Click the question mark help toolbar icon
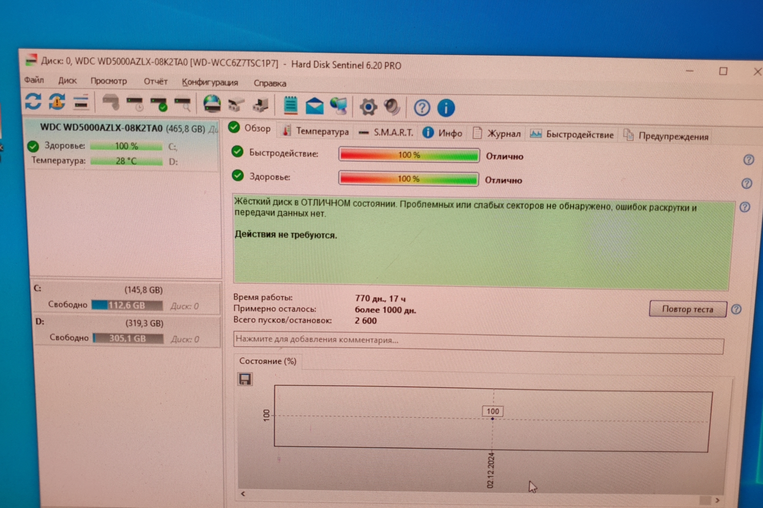Image resolution: width=763 pixels, height=508 pixels. [421, 108]
